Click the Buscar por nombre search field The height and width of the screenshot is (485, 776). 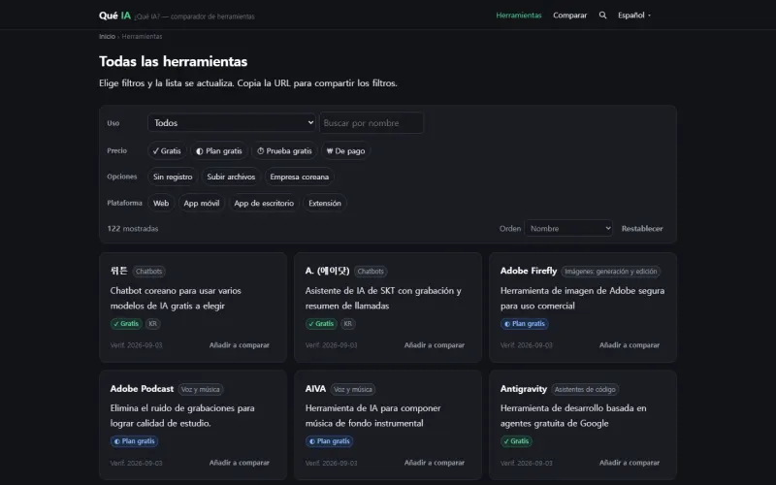pos(372,123)
